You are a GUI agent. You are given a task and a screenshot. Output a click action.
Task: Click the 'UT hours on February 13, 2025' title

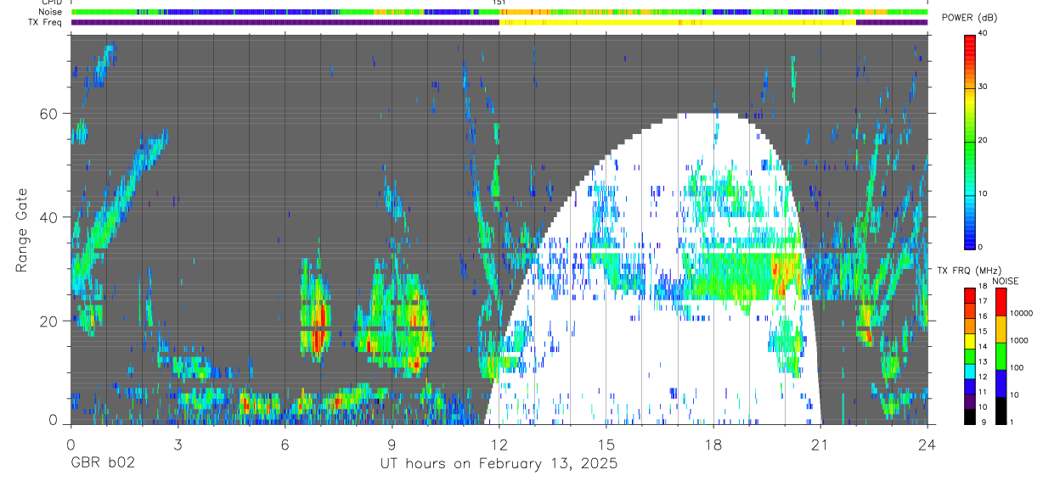pos(499,465)
